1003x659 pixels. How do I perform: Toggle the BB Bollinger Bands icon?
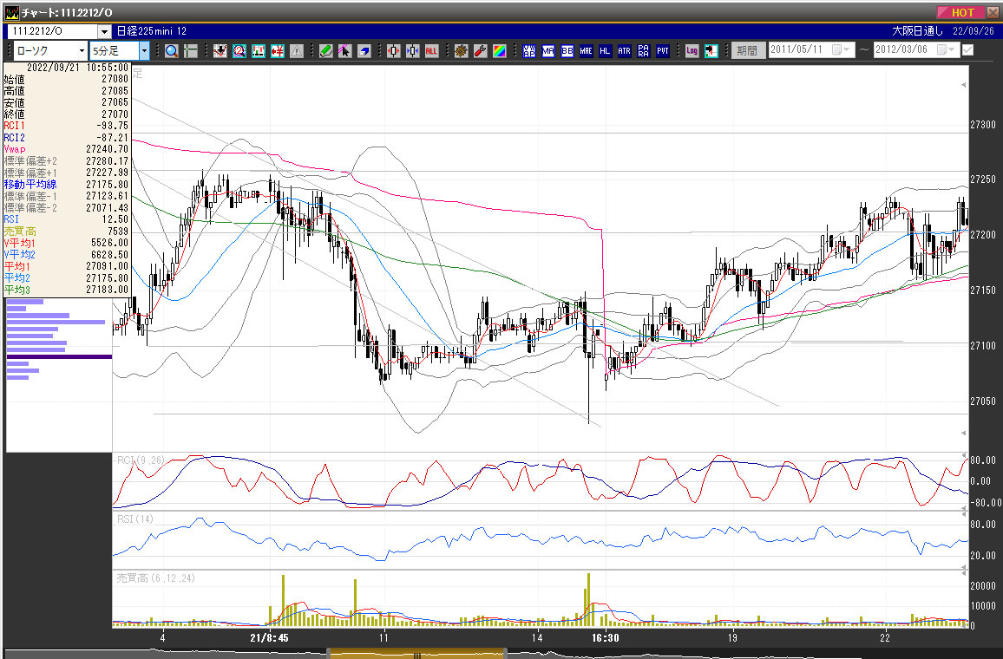[567, 51]
